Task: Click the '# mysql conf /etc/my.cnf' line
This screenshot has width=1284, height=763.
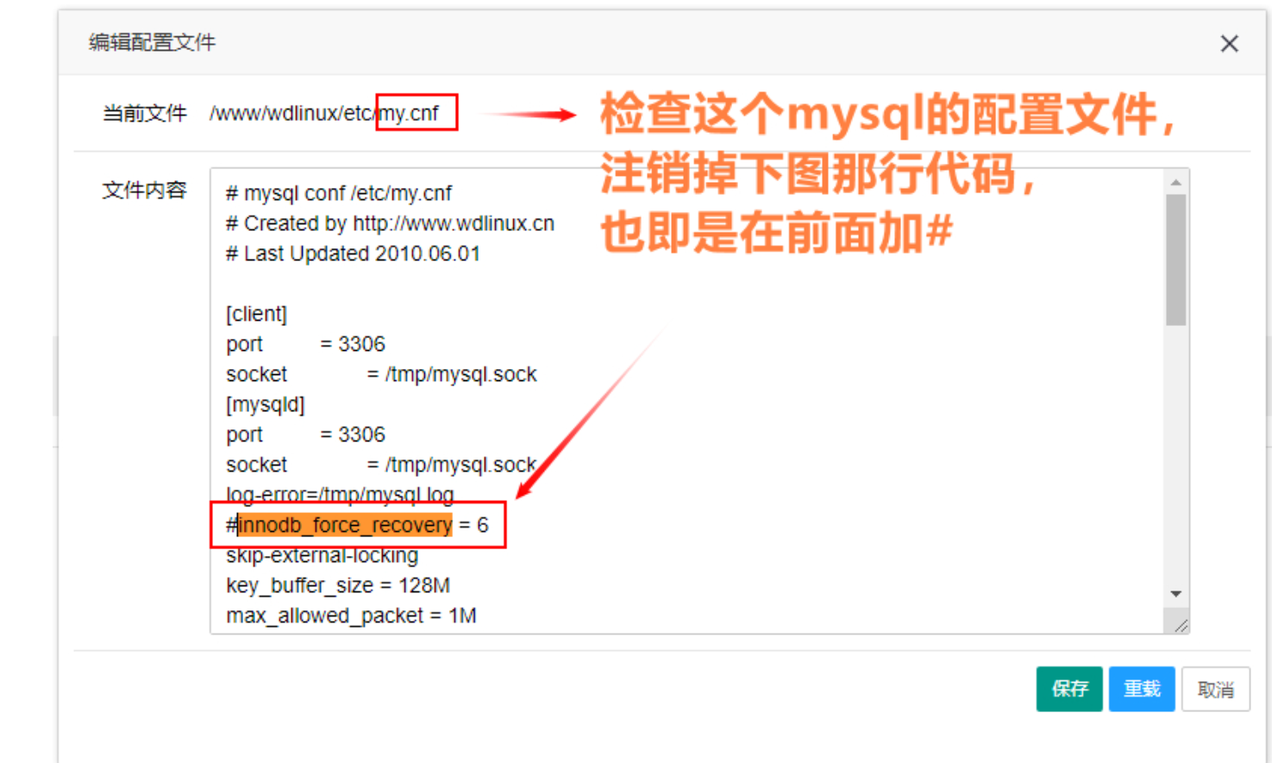Action: pyautogui.click(x=338, y=193)
